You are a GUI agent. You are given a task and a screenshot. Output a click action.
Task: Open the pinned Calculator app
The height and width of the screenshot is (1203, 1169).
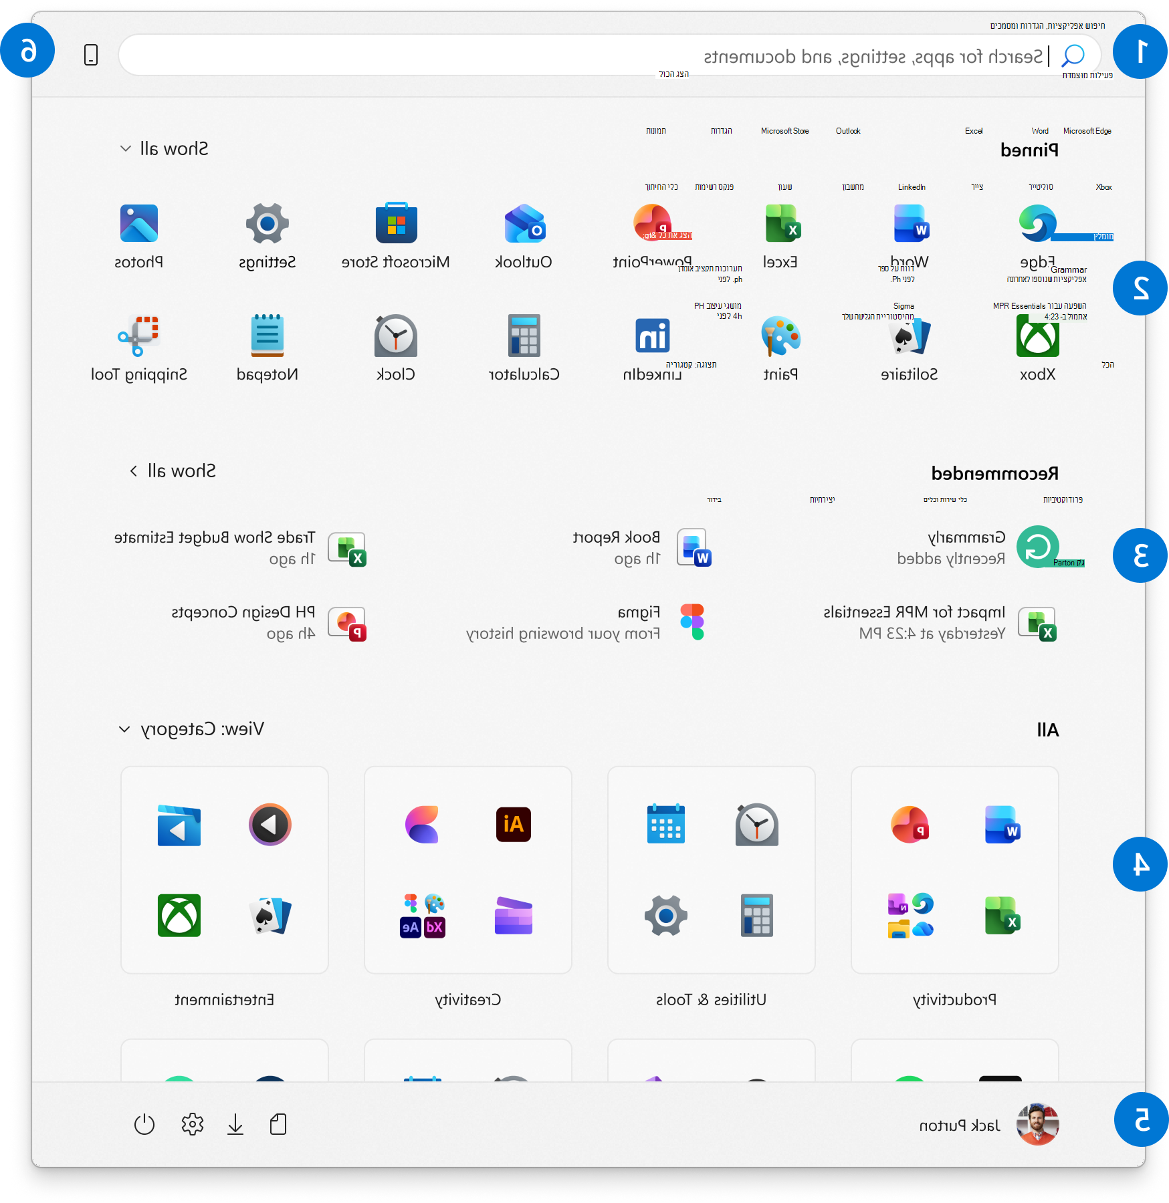coord(524,349)
